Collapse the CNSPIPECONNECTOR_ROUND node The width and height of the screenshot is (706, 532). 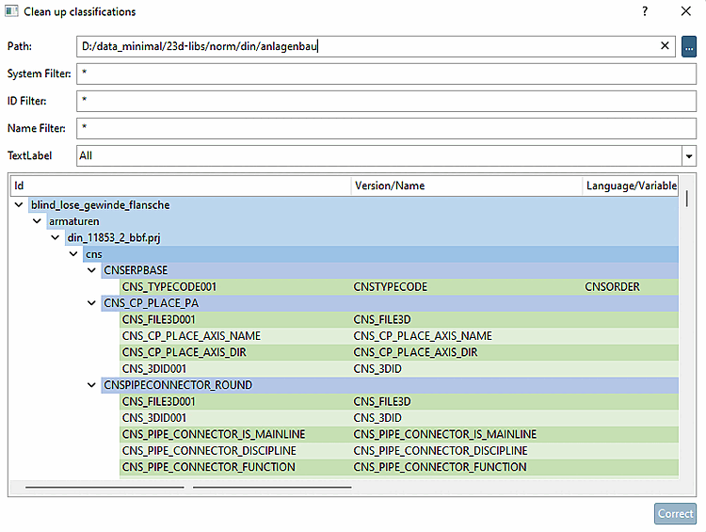[x=92, y=385]
